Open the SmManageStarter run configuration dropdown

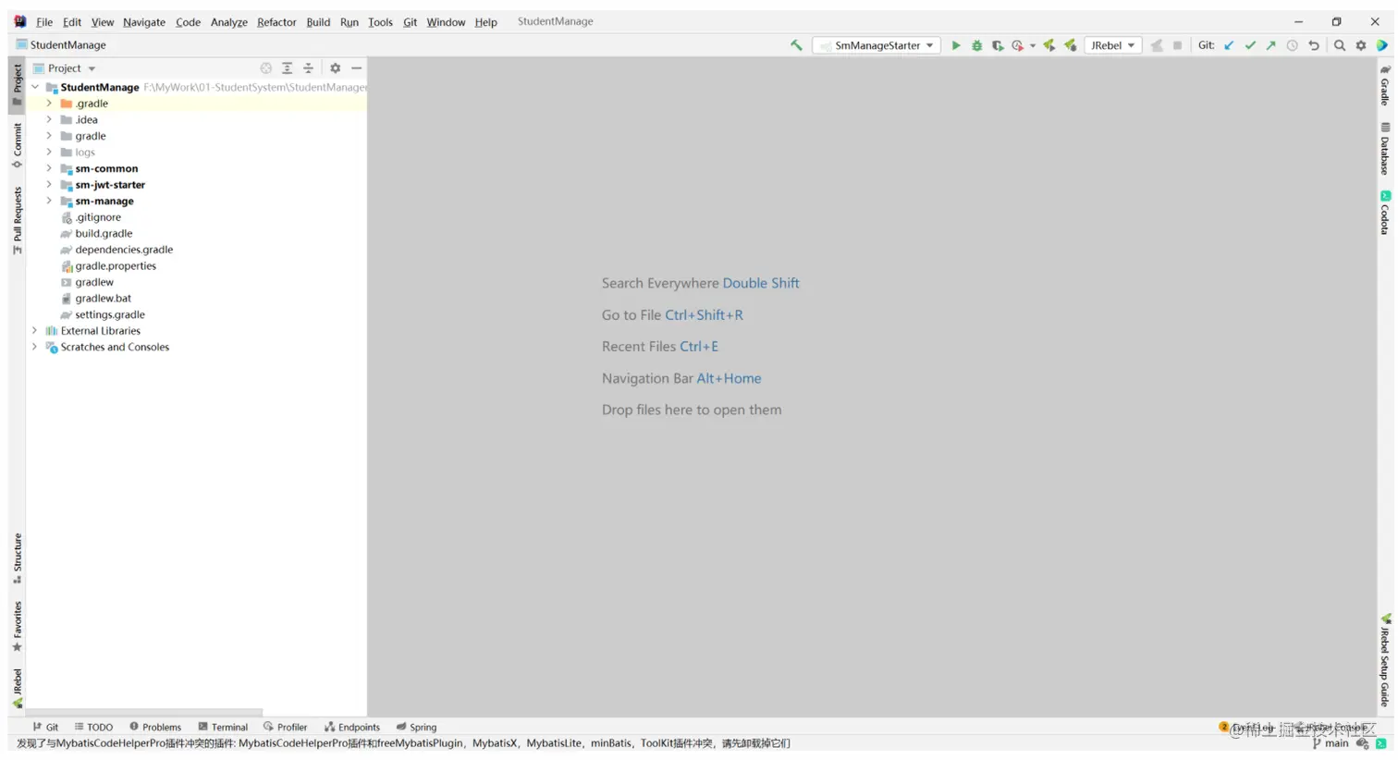point(877,45)
